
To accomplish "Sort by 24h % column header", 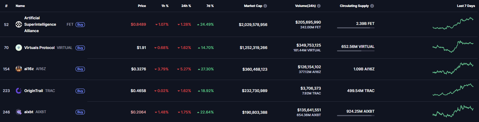I will tap(186, 6).
